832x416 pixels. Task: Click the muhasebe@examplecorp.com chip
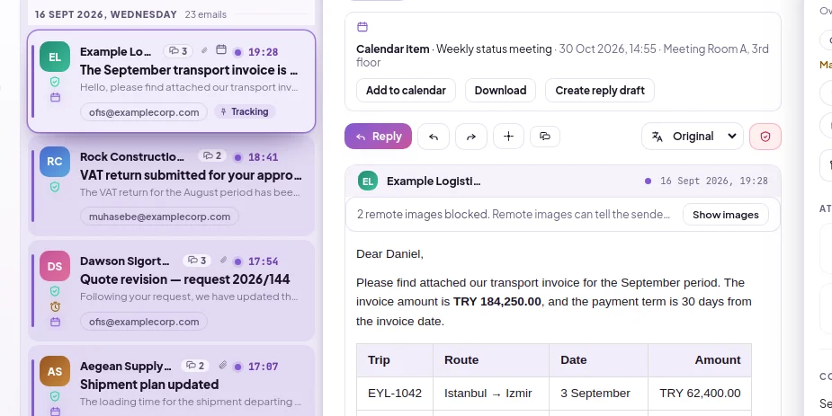tap(160, 217)
